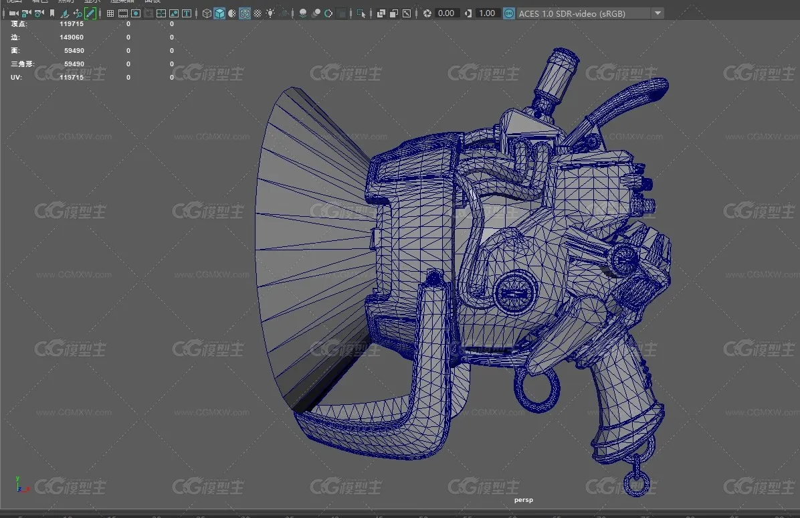
Task: Click the Select Camera icon
Action: 14,13
